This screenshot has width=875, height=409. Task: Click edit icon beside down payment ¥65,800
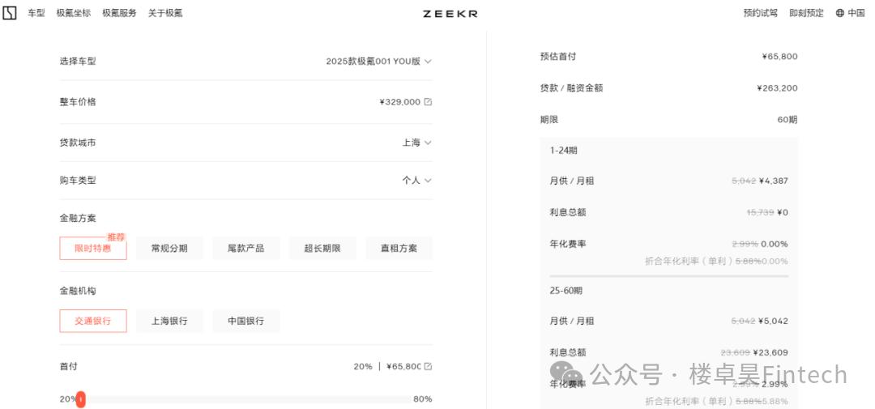(x=428, y=367)
